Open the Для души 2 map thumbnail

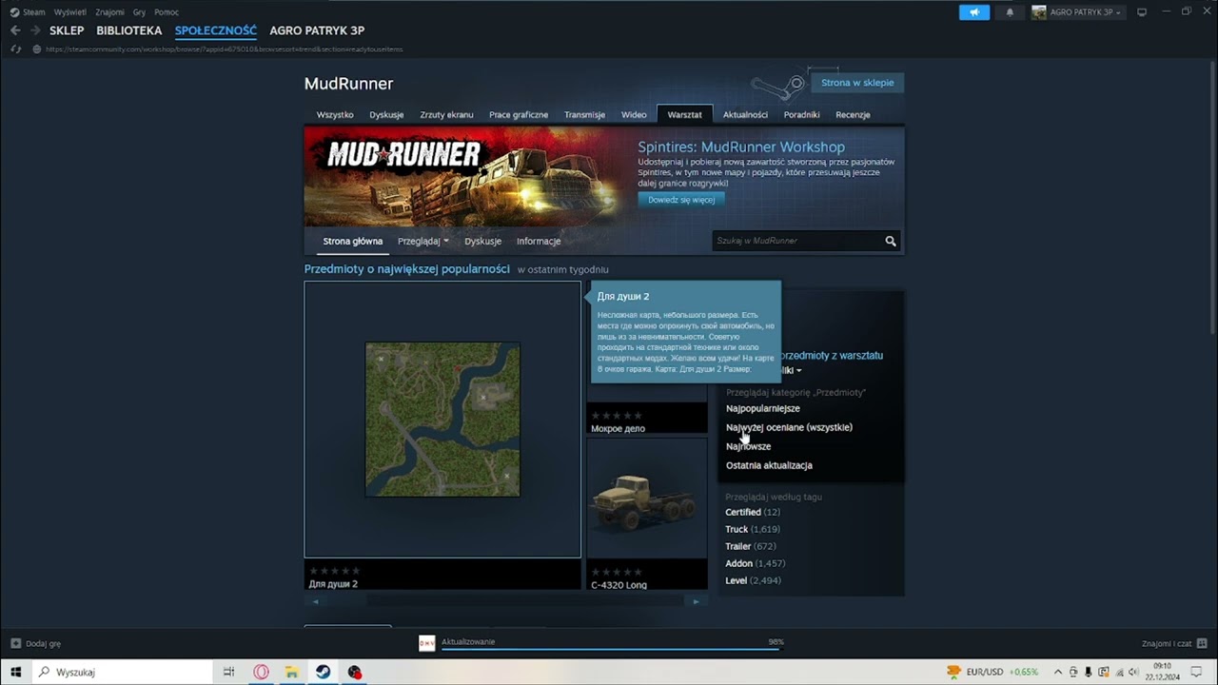pyautogui.click(x=442, y=420)
